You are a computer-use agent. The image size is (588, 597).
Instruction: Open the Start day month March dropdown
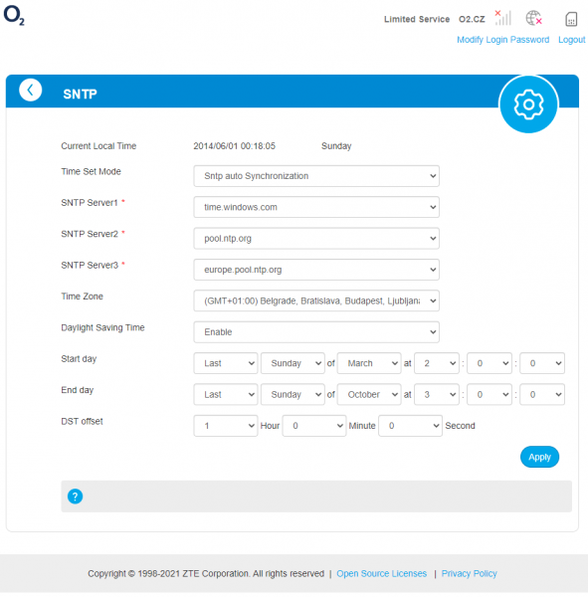coord(369,363)
